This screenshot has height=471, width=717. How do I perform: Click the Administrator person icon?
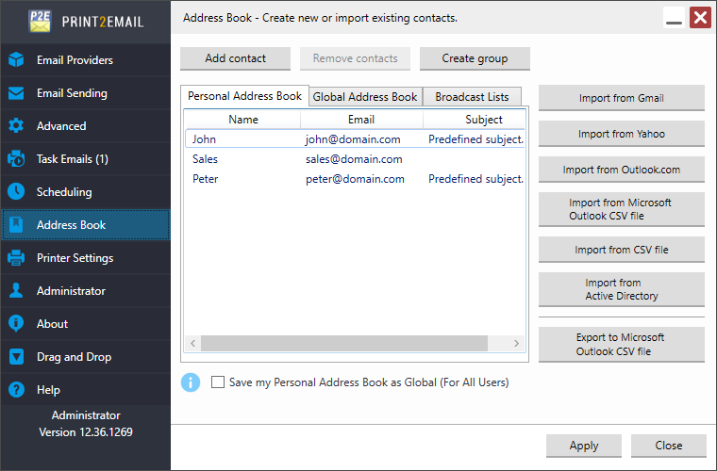[16, 291]
